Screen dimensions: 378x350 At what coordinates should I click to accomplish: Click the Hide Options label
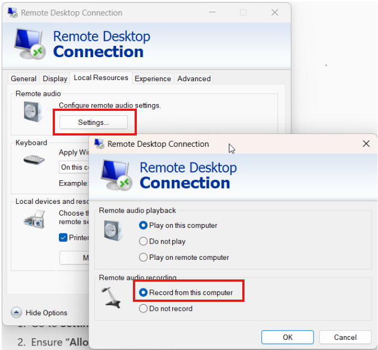pyautogui.click(x=47, y=312)
